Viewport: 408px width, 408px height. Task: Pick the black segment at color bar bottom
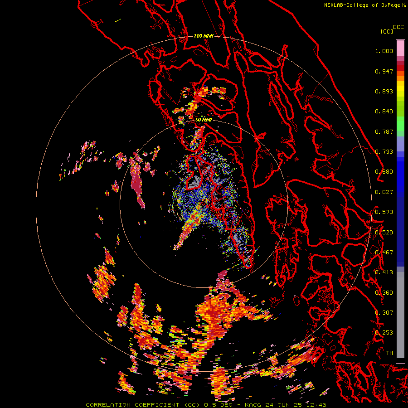400,360
